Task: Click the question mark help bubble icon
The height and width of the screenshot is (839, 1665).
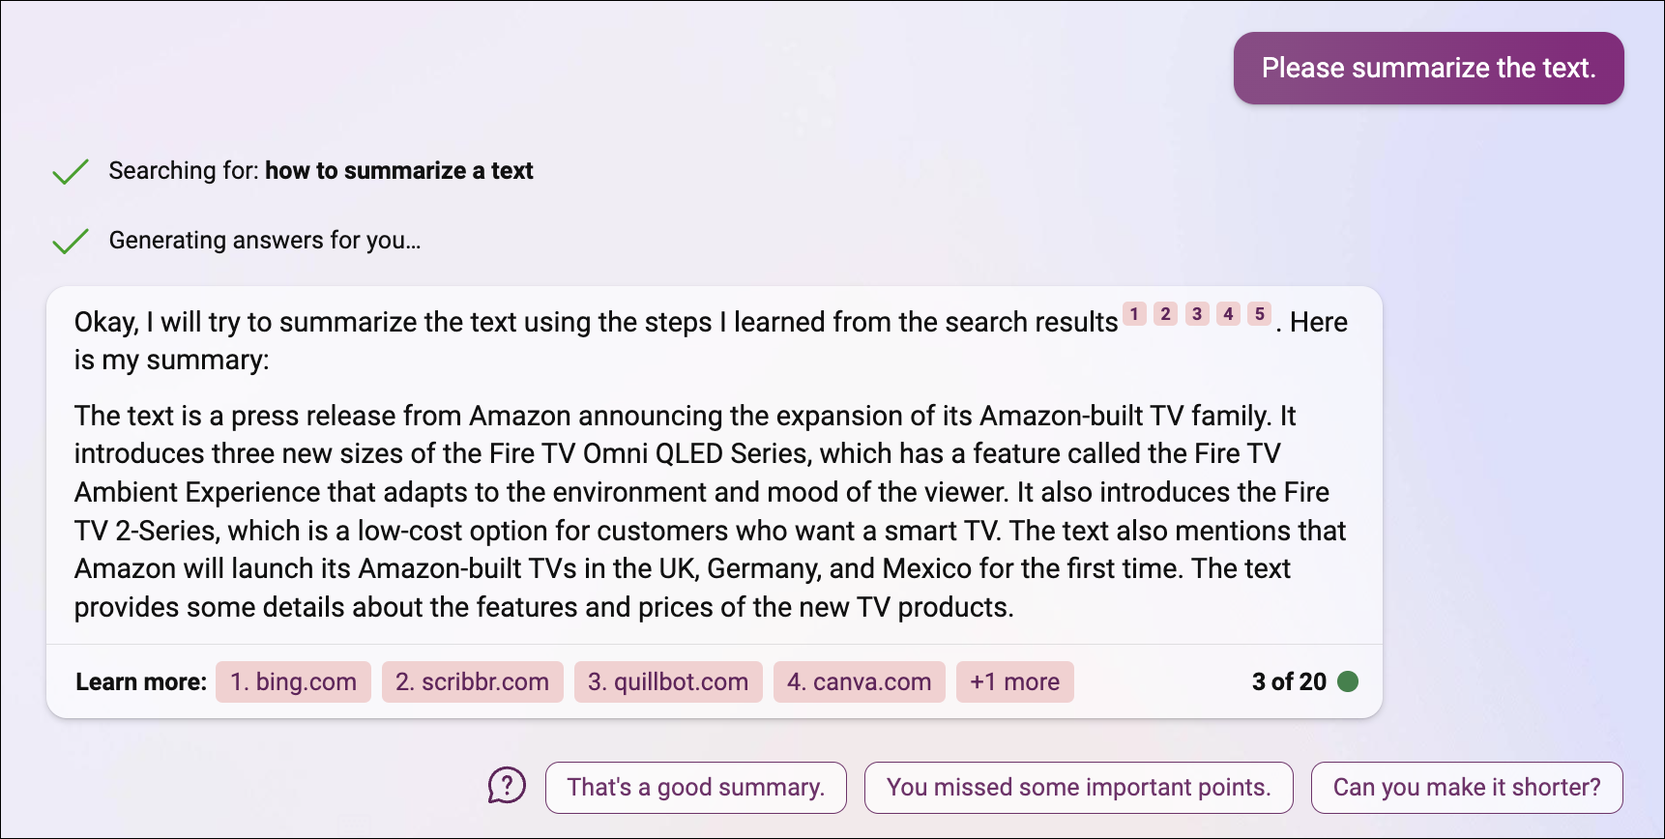Action: [x=507, y=786]
